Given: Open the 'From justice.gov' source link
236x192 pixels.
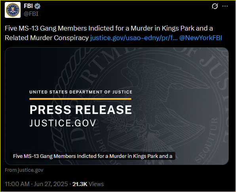Looking at the screenshot, I should tap(24, 170).
